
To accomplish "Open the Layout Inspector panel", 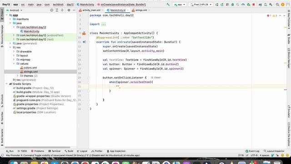I will [274, 151].
